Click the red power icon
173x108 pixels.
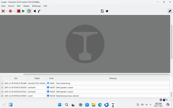tap(11, 11)
